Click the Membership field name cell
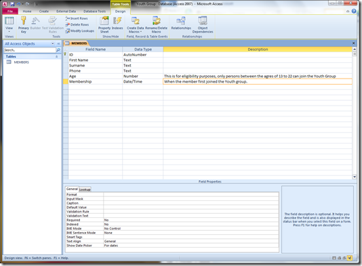This screenshot has height=266, width=362. [96, 82]
